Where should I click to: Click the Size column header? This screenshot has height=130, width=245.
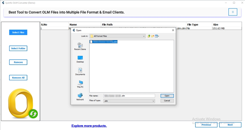click(227, 25)
